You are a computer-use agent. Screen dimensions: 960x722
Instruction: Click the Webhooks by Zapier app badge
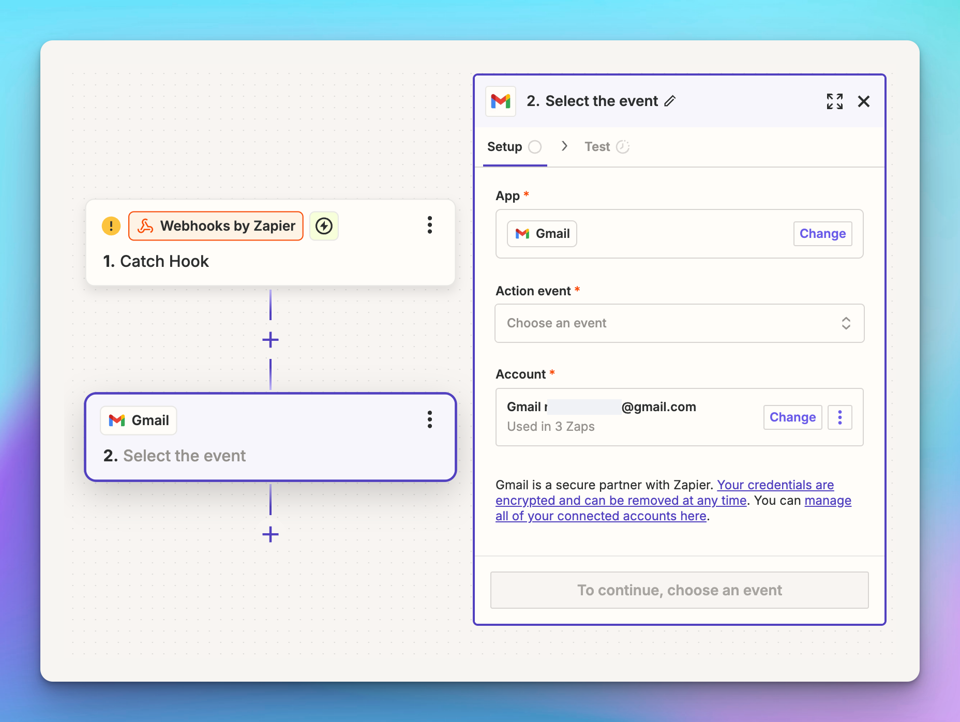[216, 226]
